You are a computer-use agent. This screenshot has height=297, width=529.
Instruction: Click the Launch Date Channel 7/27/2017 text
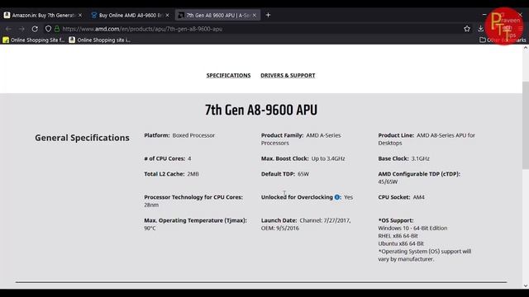[x=306, y=224]
